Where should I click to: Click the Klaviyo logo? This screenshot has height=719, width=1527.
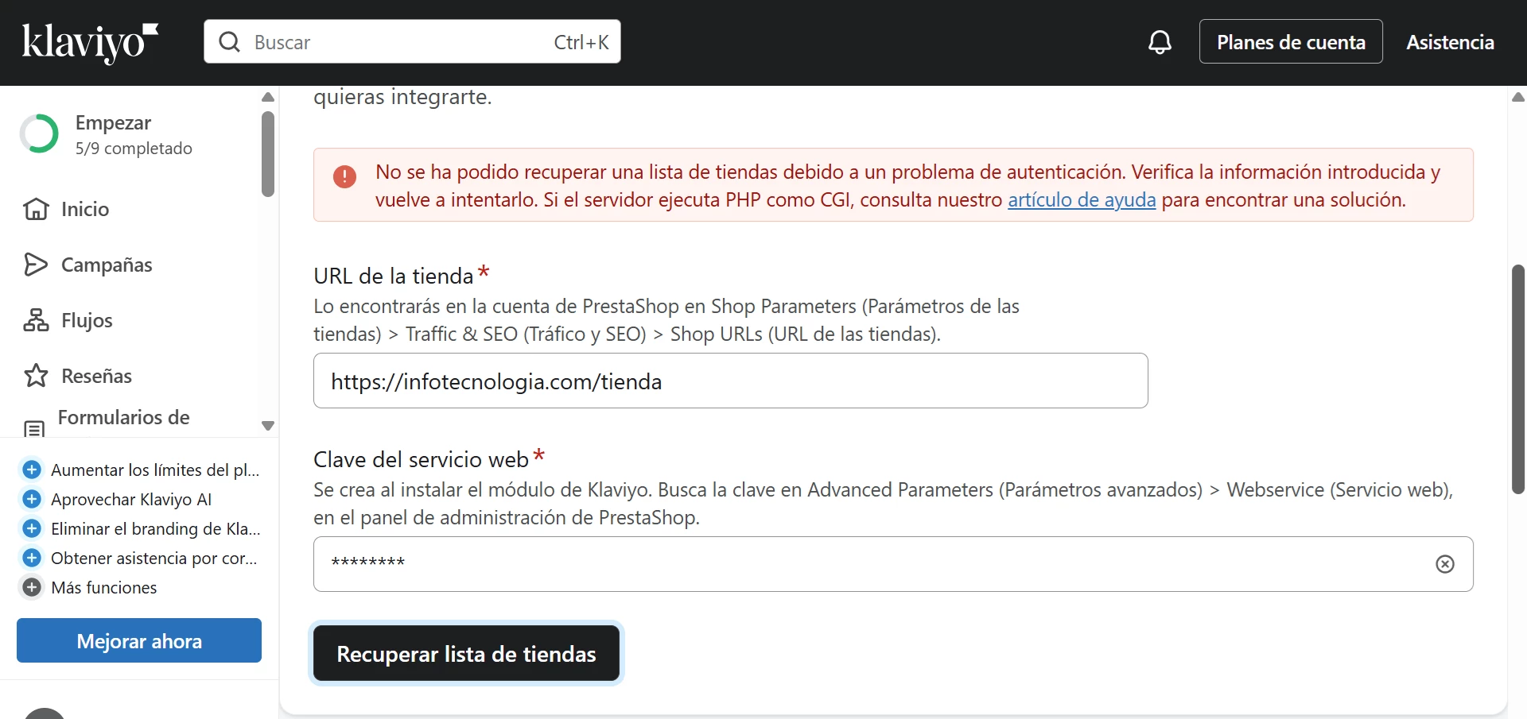90,42
